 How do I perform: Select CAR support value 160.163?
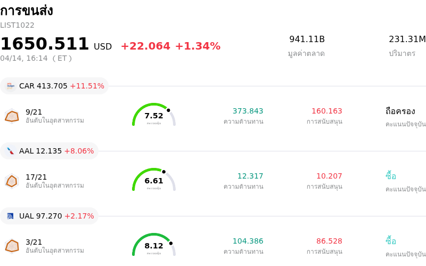(326, 111)
